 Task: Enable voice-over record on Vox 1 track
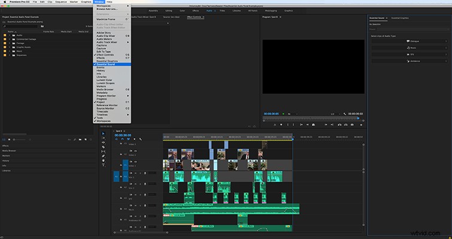(145, 173)
